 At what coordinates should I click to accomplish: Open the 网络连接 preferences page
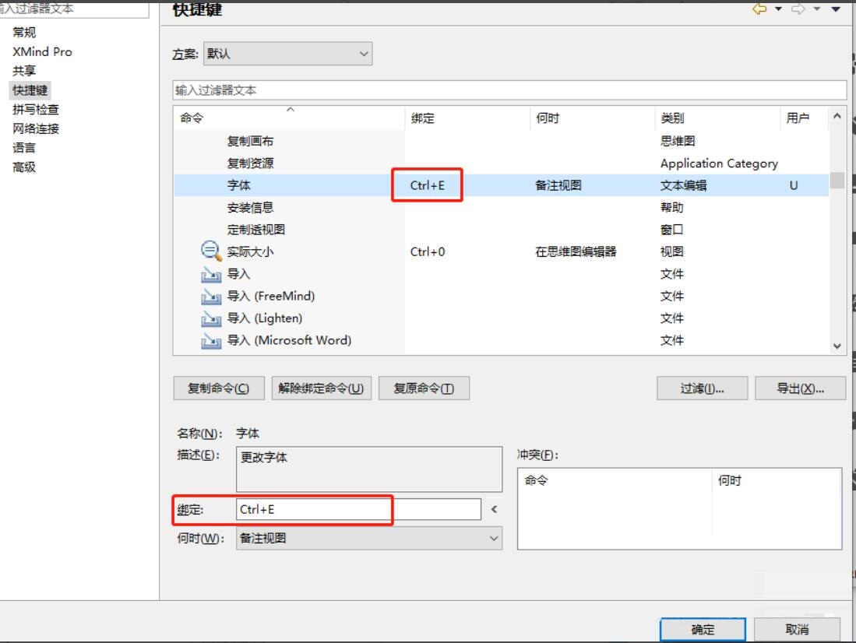click(36, 128)
